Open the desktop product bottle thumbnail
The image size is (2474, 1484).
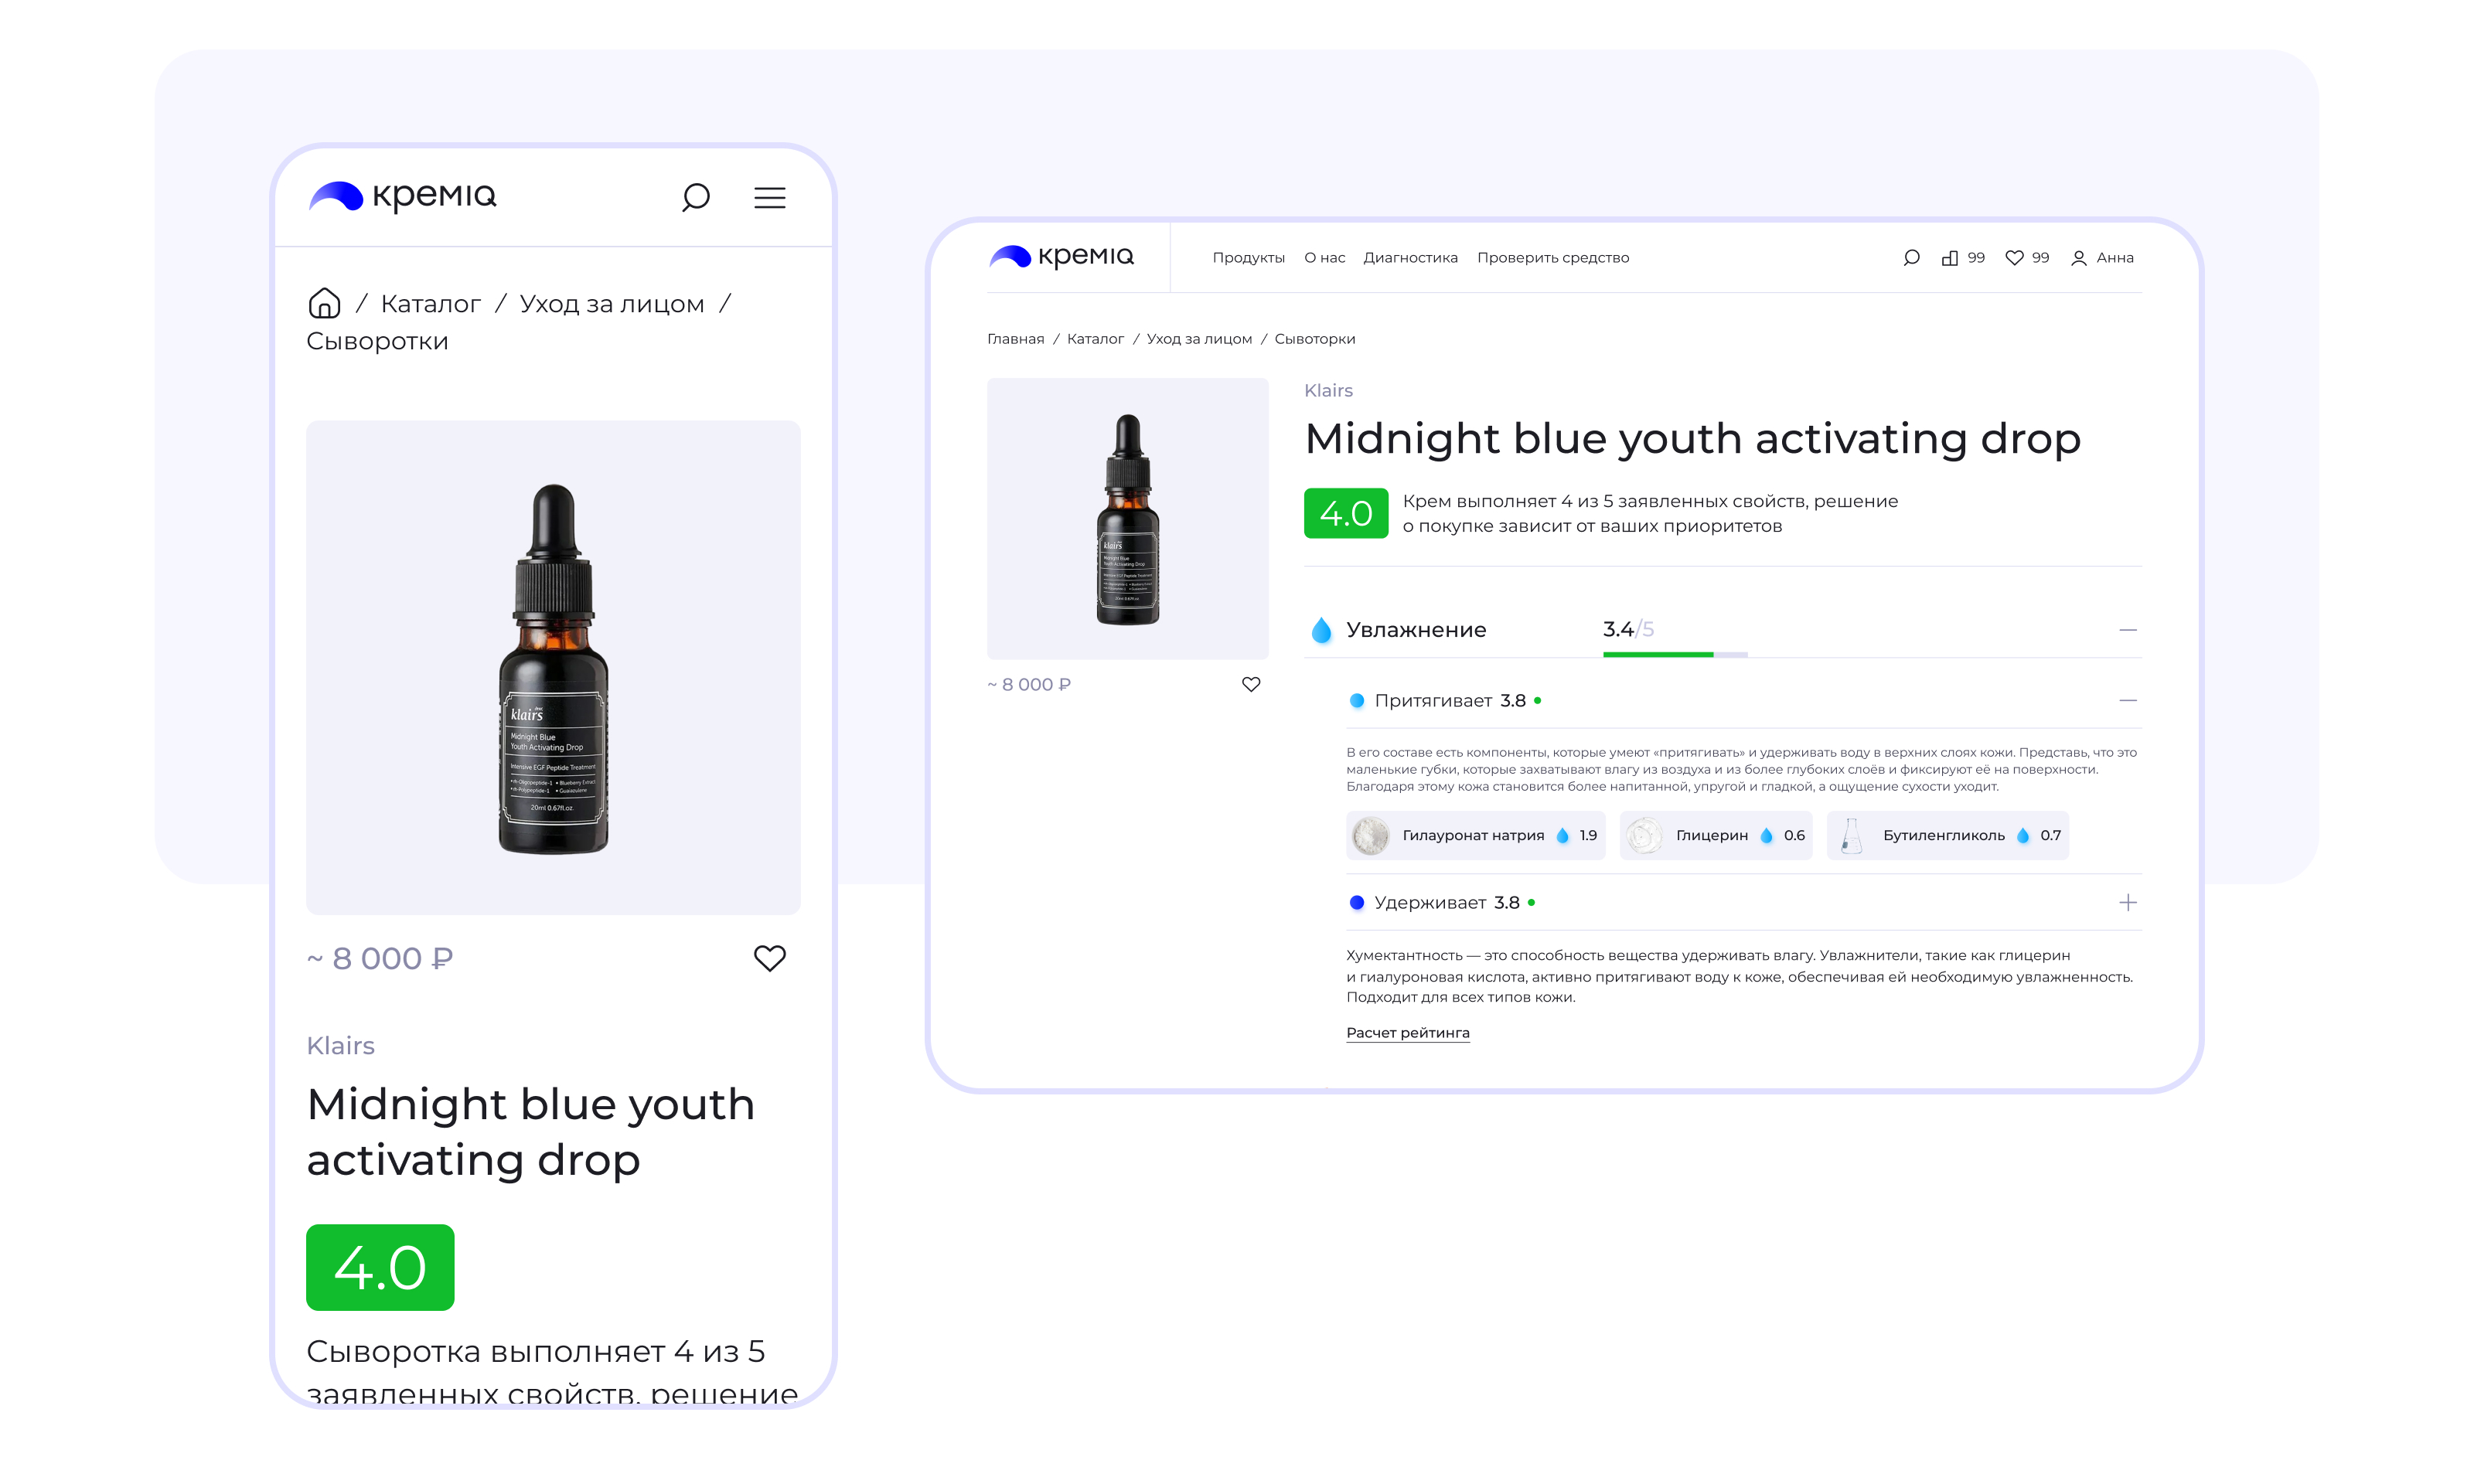(1127, 518)
